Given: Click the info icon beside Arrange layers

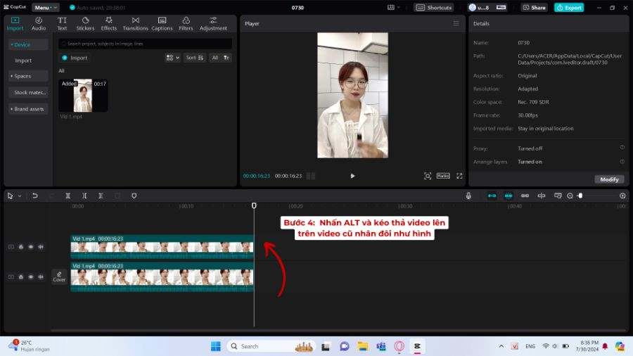Looking at the screenshot, I should click(x=622, y=161).
